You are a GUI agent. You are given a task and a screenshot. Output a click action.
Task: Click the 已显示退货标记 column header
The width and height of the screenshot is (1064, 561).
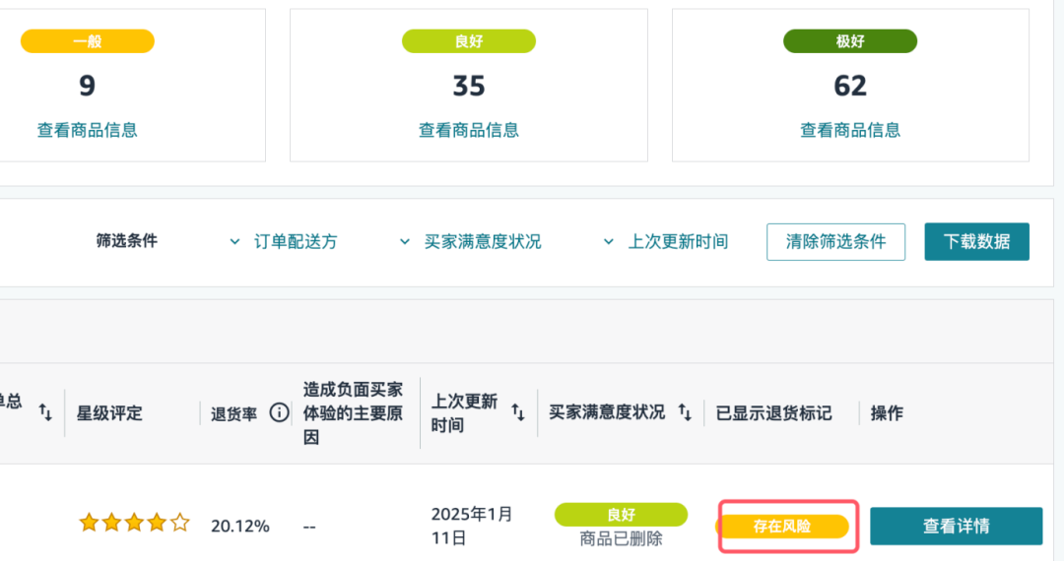773,413
